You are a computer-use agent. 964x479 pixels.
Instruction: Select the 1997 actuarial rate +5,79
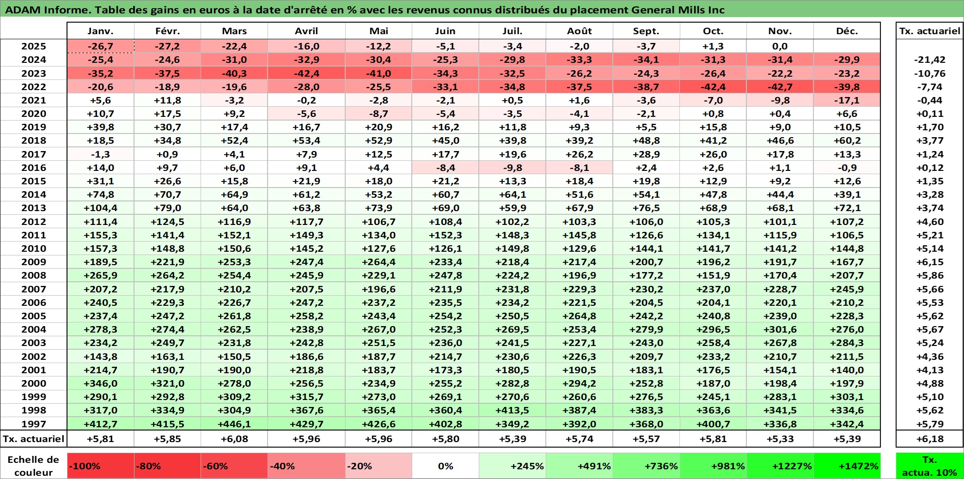coord(930,424)
